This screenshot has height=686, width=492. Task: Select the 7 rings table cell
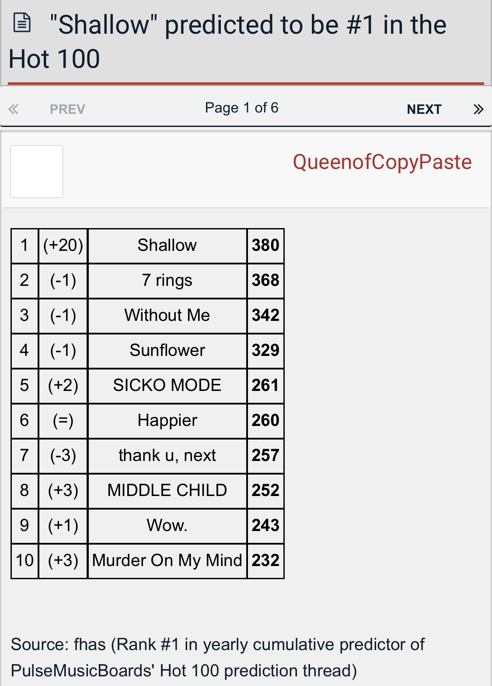[167, 281]
